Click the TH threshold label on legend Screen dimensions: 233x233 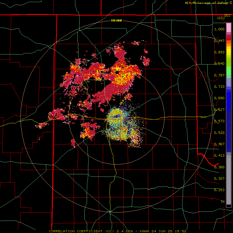(x=222, y=201)
